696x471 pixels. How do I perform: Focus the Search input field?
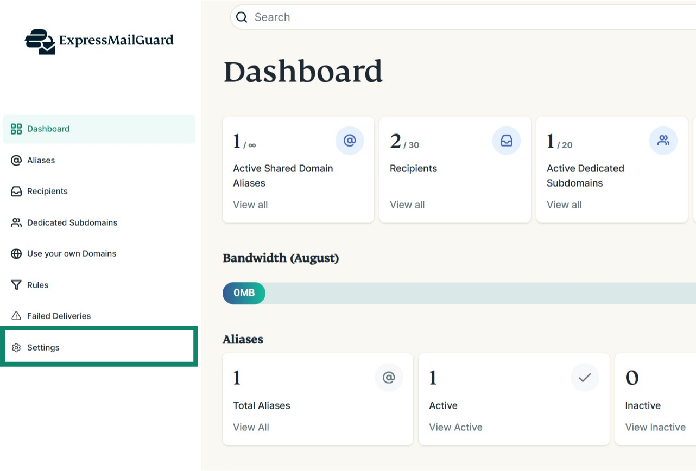click(463, 17)
